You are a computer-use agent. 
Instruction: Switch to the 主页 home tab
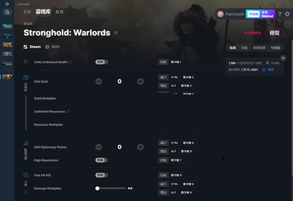click(x=27, y=12)
